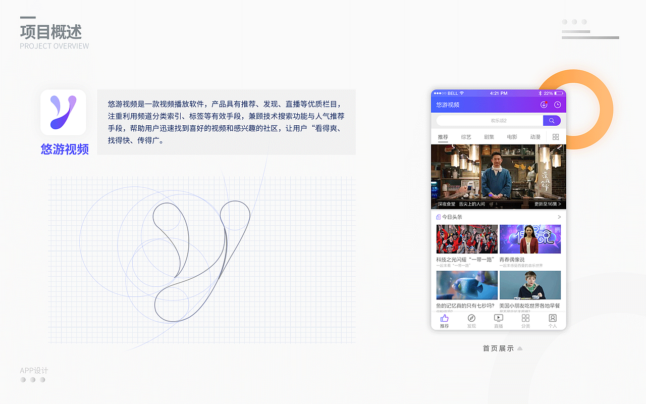This screenshot has width=646, height=404.
Task: Tap the 发现 compass bottom icon
Action: 471,318
